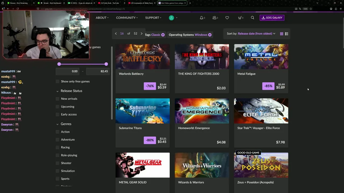Enable the Action genre filter

[58, 132]
